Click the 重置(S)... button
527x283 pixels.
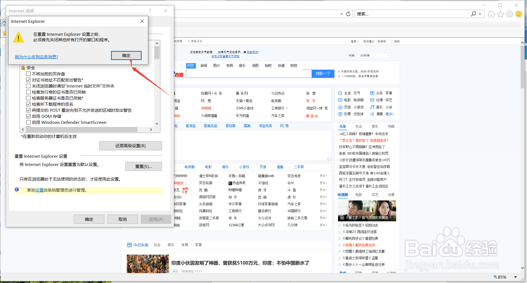click(144, 166)
